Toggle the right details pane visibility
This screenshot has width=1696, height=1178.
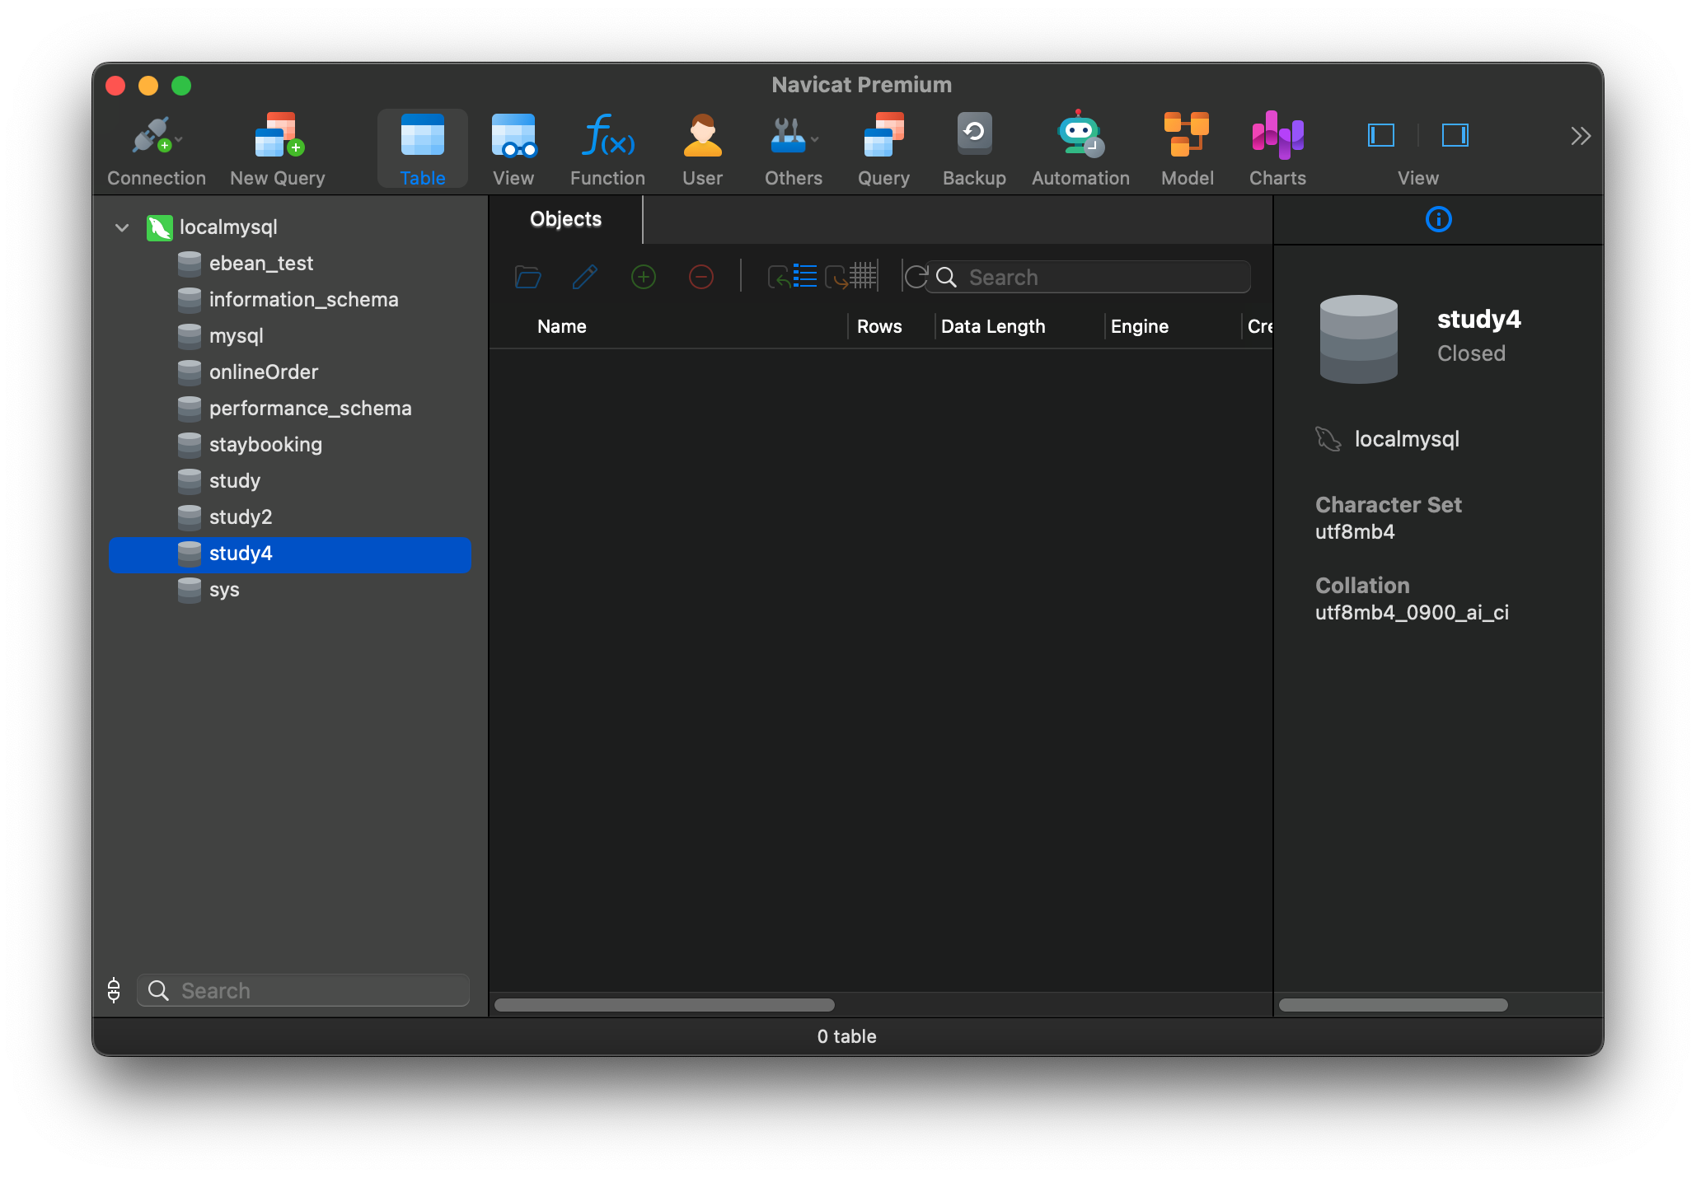click(1455, 135)
